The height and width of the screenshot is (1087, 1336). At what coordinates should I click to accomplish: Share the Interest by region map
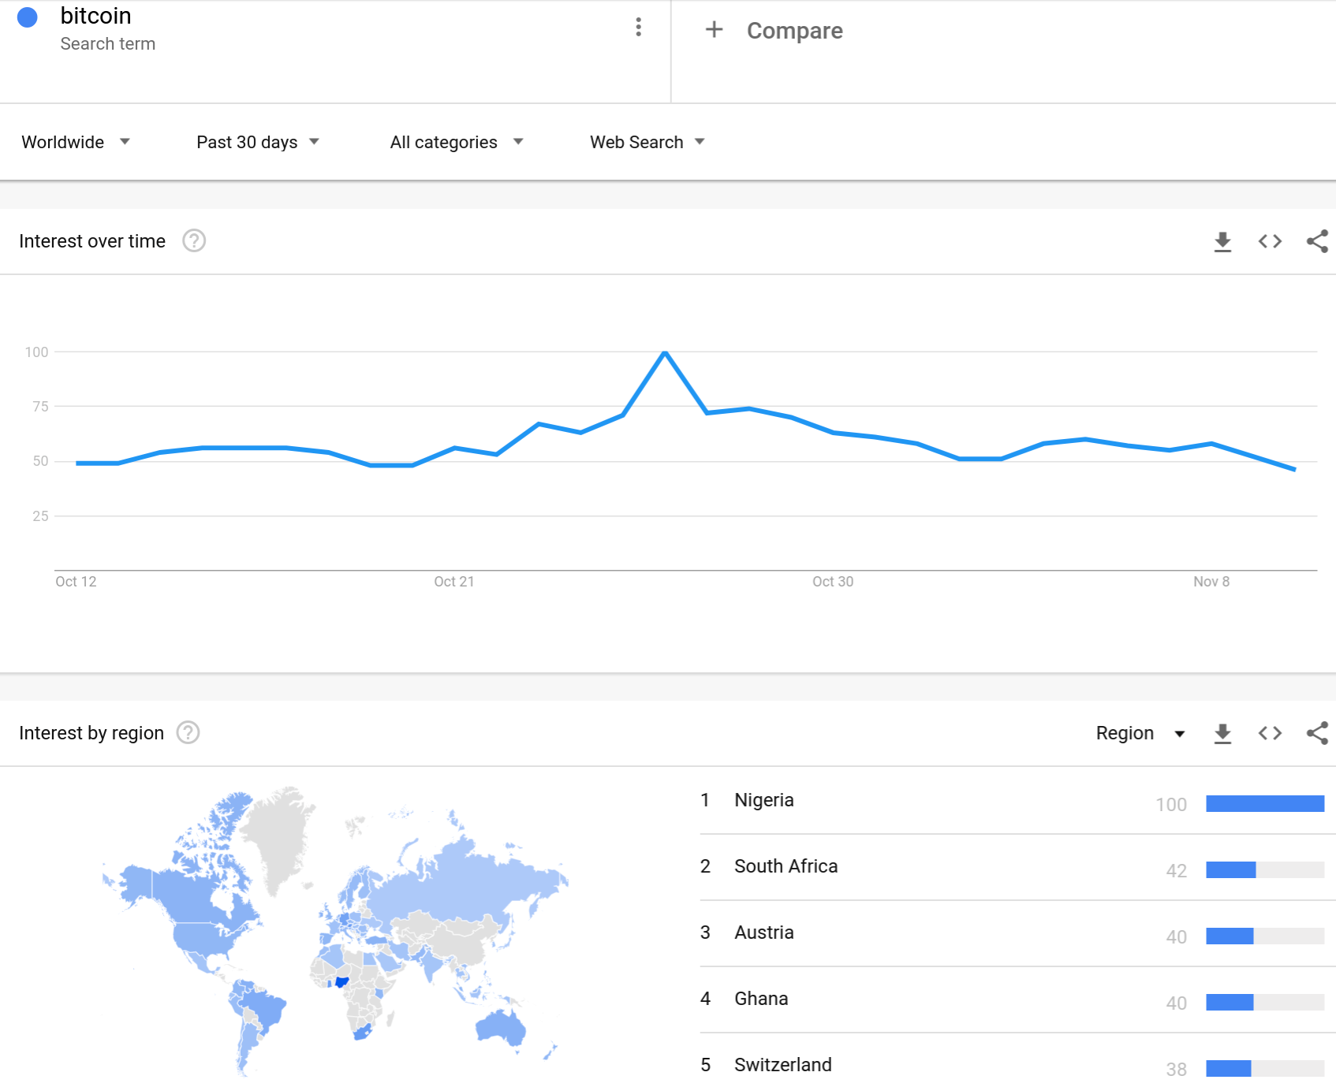tap(1317, 733)
